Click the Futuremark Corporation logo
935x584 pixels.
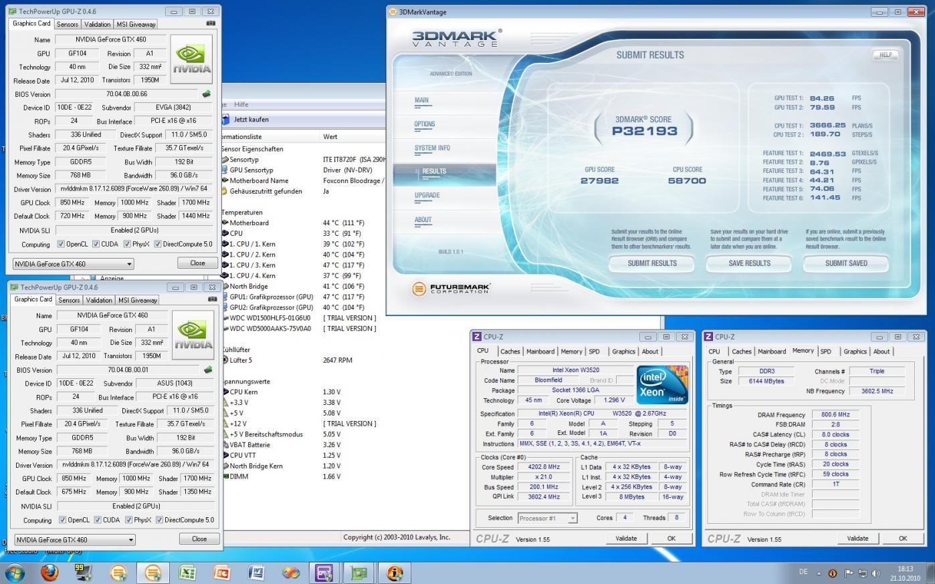coord(451,289)
